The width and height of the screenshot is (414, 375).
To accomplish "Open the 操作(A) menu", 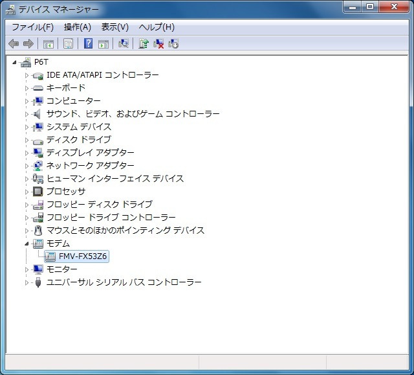I will click(x=78, y=27).
